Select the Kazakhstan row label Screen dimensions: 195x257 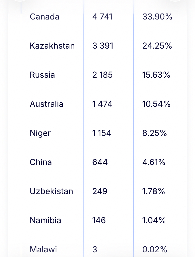point(52,46)
